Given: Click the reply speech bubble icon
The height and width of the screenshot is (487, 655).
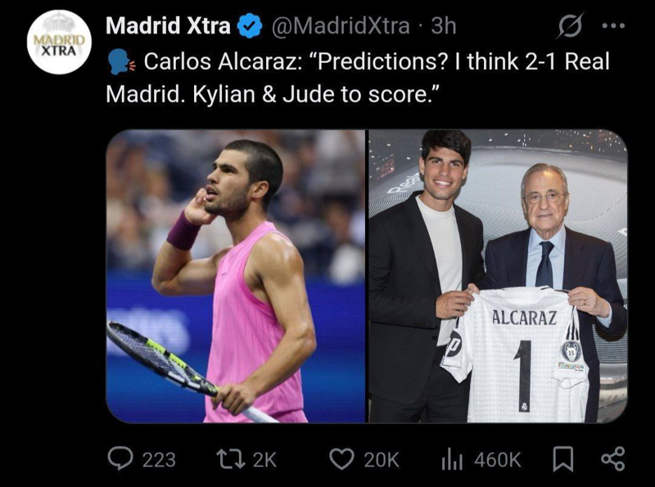Looking at the screenshot, I should pyautogui.click(x=120, y=458).
